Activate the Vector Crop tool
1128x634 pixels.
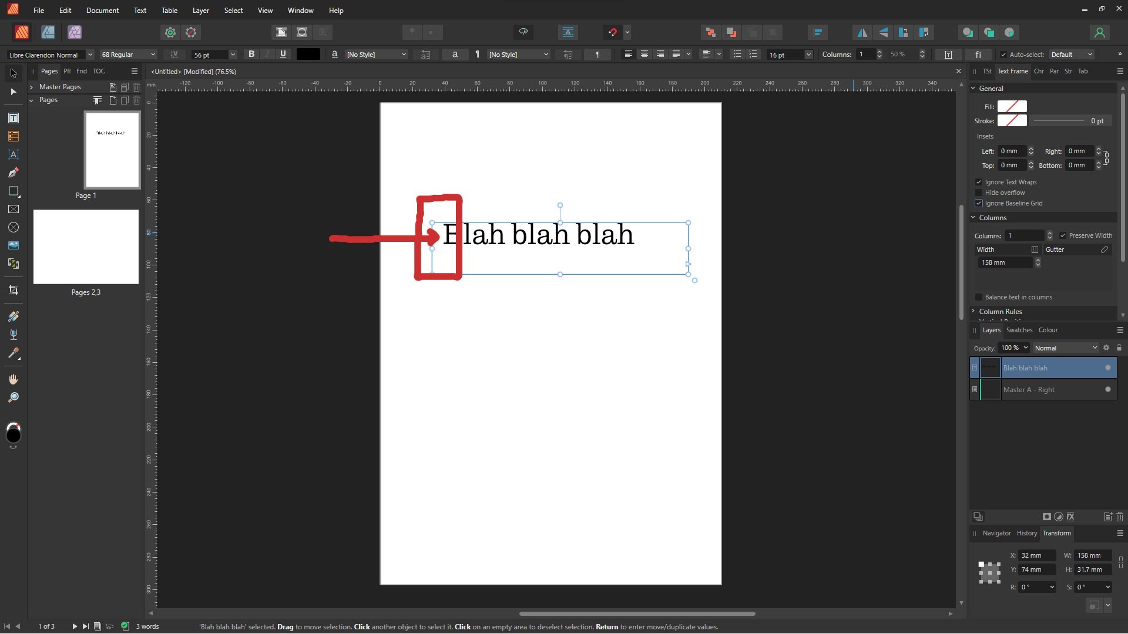click(x=13, y=290)
